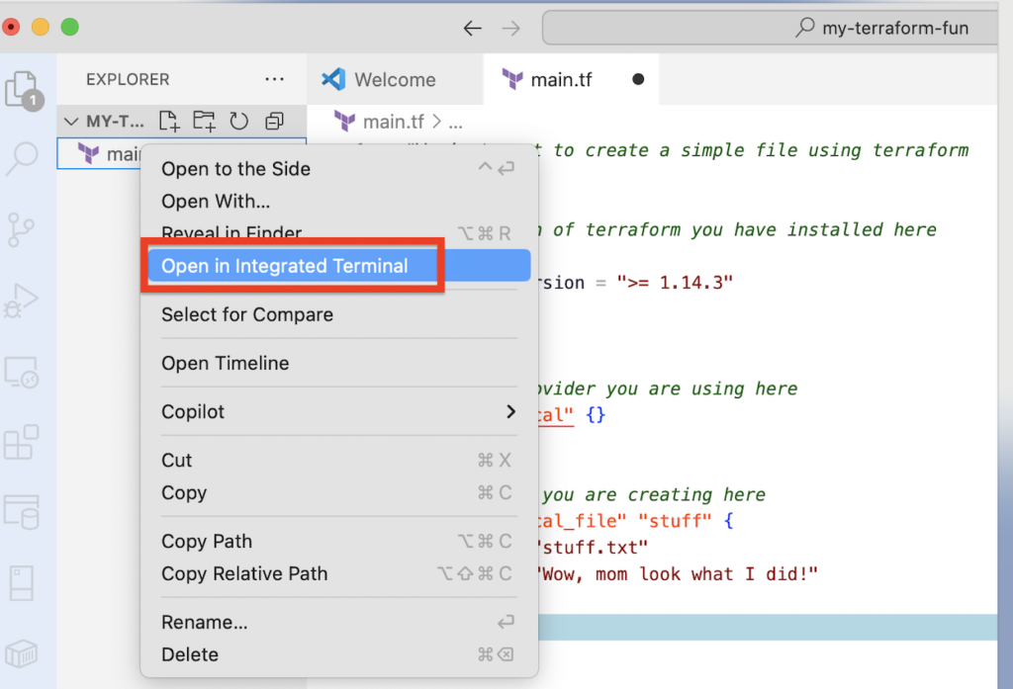This screenshot has width=1013, height=689.
Task: Open Explorer more actions ellipsis menu
Action: point(274,79)
